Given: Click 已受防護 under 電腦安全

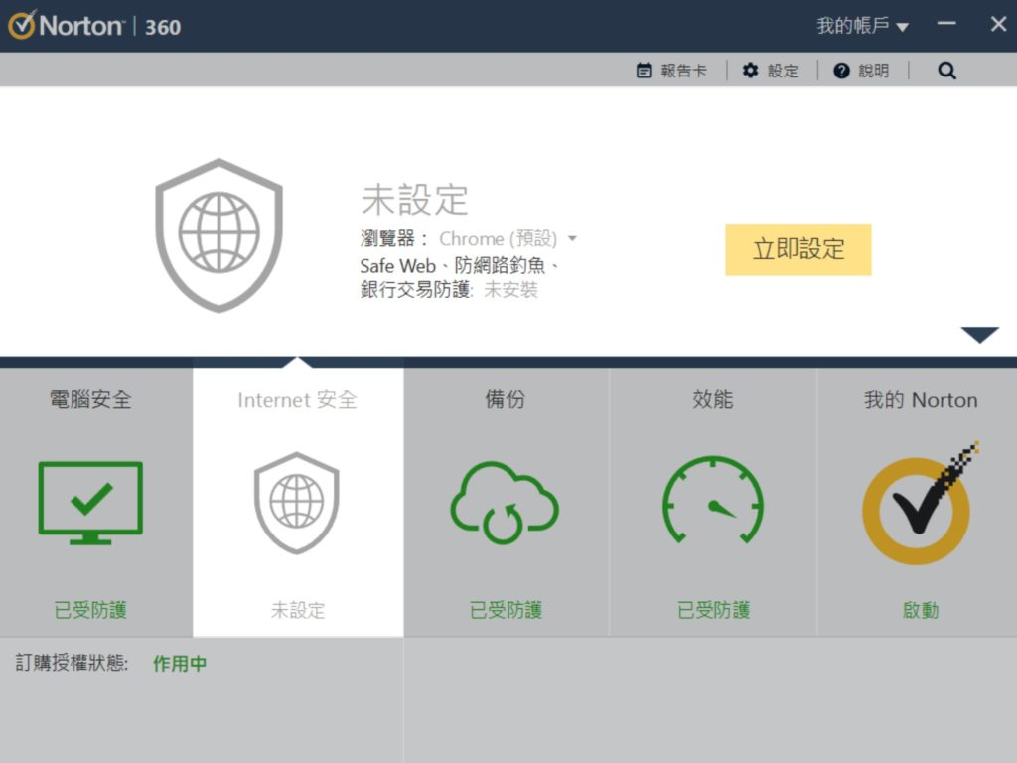Looking at the screenshot, I should tap(90, 610).
